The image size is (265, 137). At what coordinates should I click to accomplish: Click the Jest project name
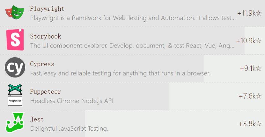[x=37, y=119]
